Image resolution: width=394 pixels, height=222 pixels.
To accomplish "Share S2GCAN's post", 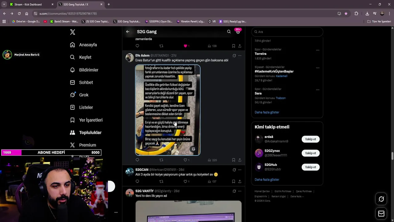I will coord(240,182).
